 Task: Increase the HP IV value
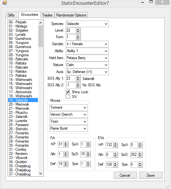click(66, 143)
